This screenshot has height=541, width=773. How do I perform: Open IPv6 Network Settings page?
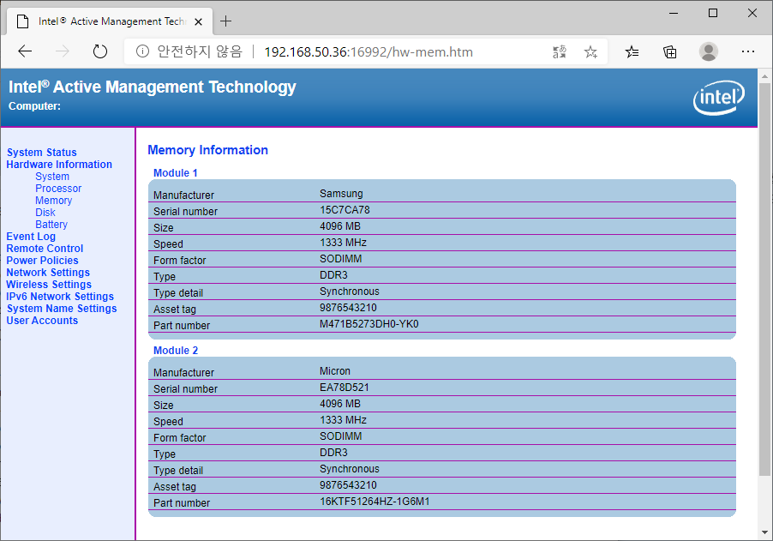point(60,297)
